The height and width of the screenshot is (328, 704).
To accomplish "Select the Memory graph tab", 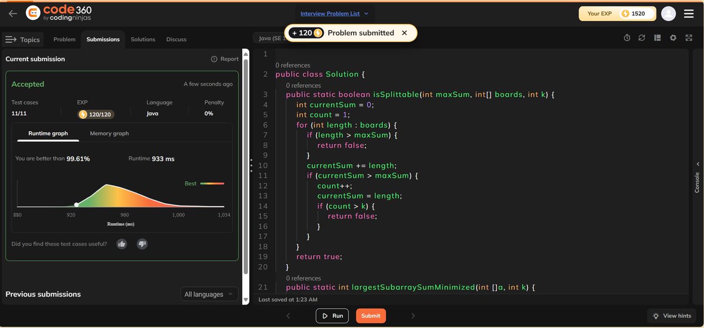I will (x=109, y=134).
